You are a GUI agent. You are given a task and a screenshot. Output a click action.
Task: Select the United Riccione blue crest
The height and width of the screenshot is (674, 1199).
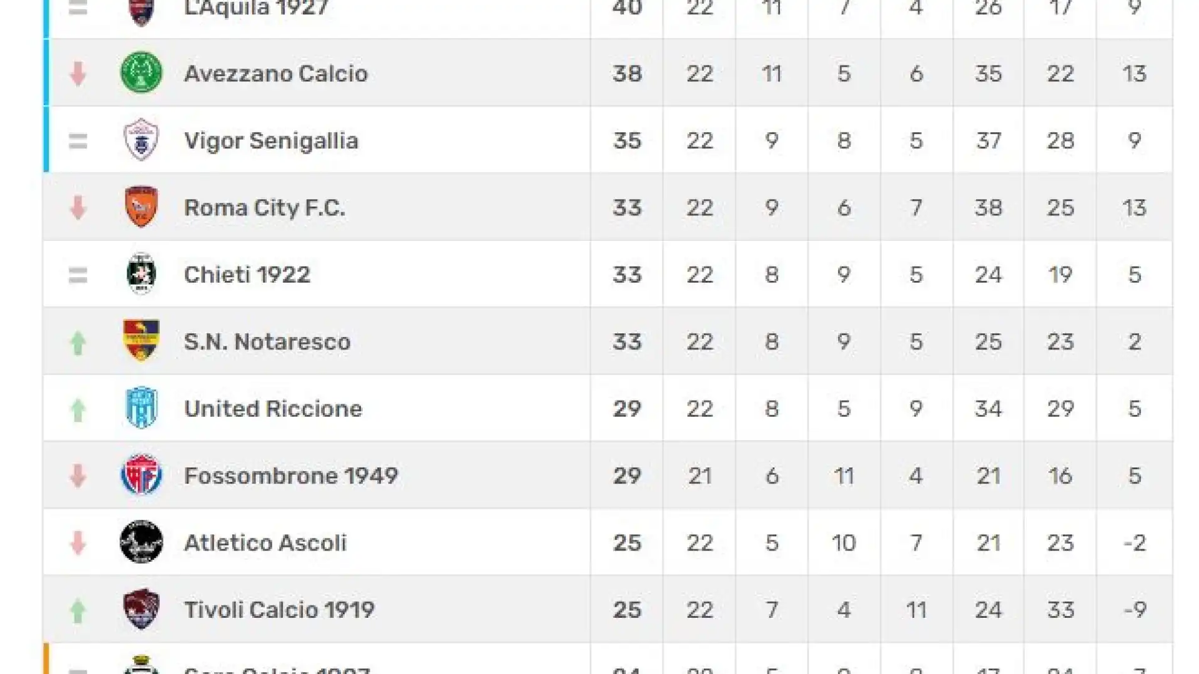tap(141, 408)
